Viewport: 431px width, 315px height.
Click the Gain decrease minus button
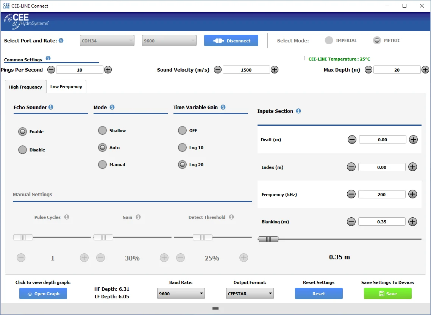click(x=101, y=258)
